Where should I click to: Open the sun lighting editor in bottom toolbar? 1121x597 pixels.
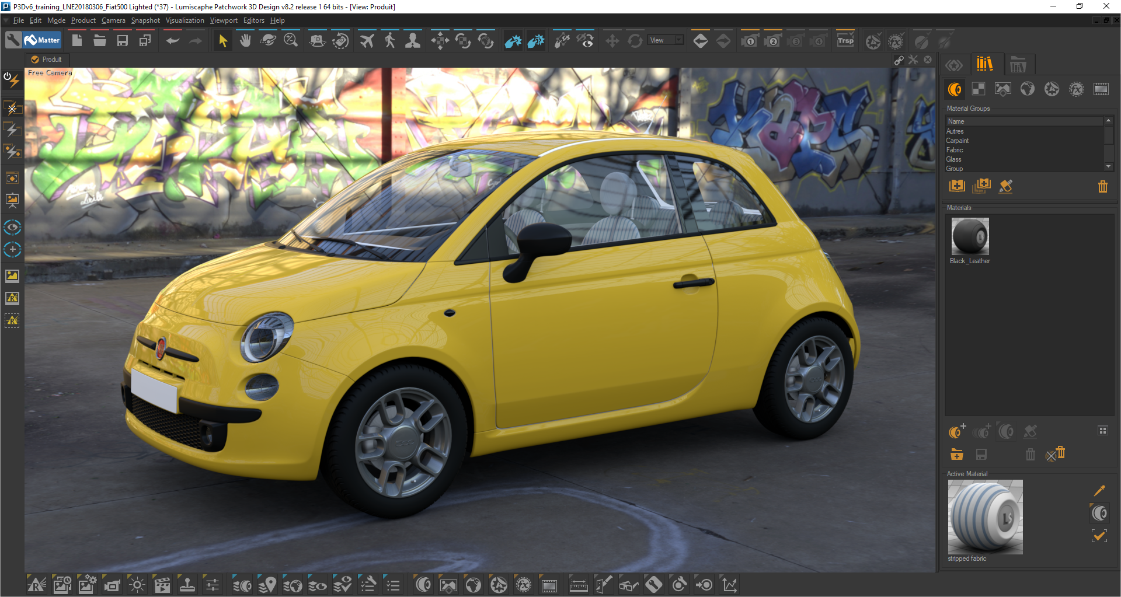point(137,585)
